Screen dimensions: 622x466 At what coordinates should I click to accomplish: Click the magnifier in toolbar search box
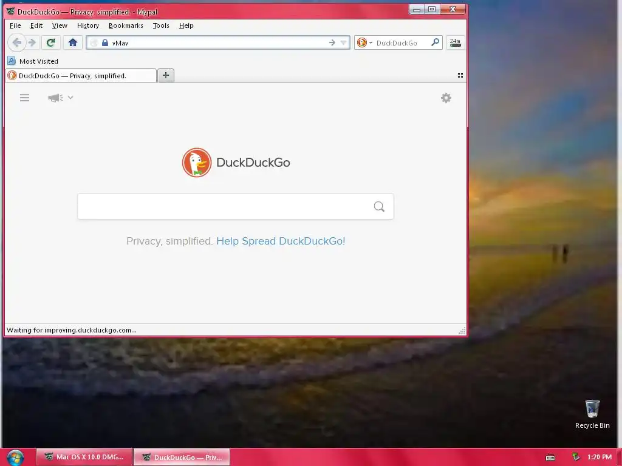[435, 42]
